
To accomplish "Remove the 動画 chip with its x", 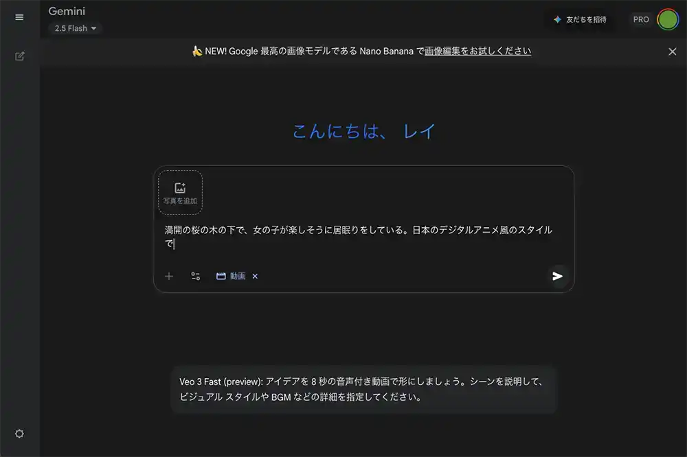I will click(x=255, y=276).
